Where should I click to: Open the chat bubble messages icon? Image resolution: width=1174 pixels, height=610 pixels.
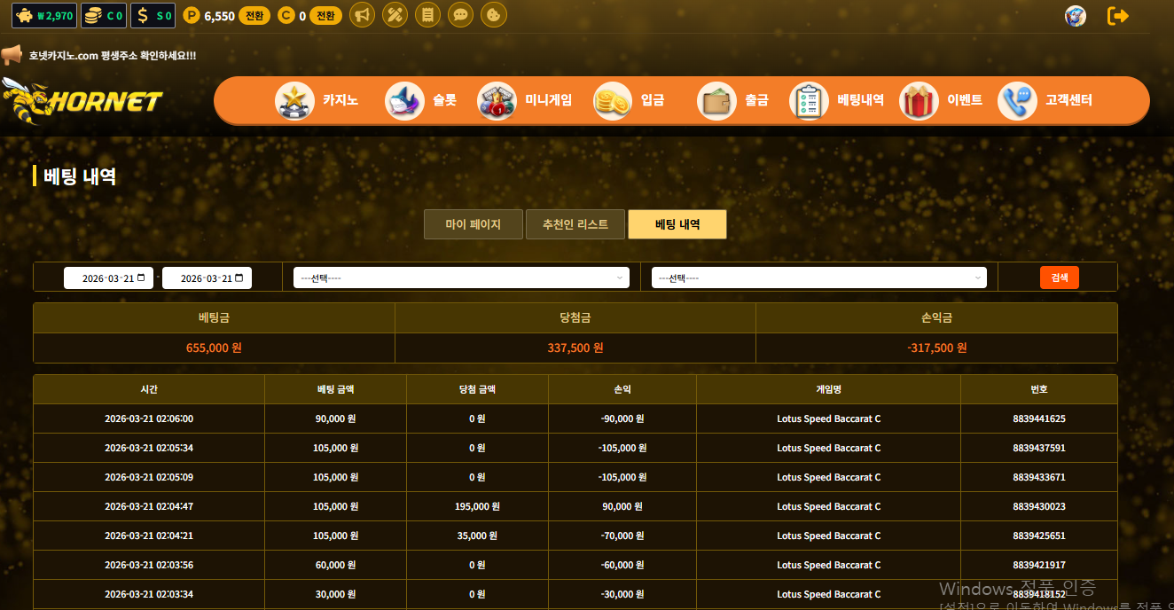pos(460,15)
